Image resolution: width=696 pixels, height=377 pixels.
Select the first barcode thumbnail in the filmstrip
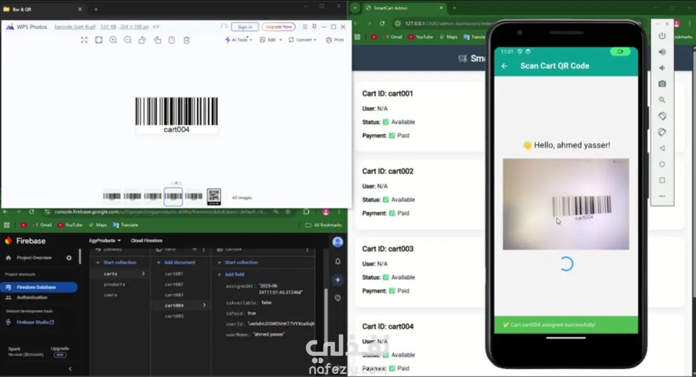112,196
